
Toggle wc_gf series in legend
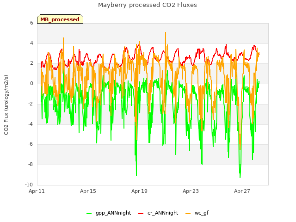[197, 213]
